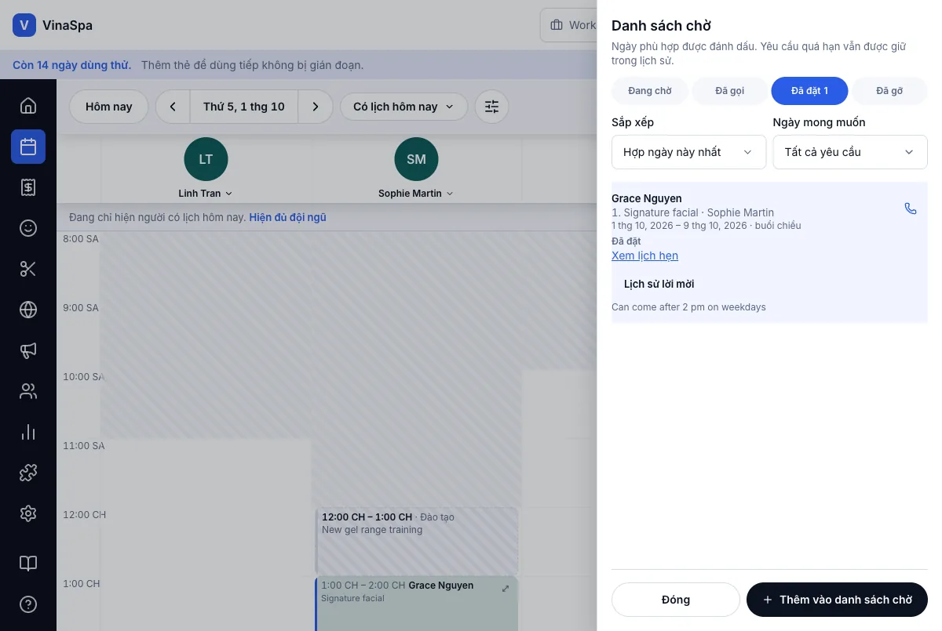Expand Sophie Martin staff menu
The width and height of the screenshot is (942, 631).
coord(416,194)
